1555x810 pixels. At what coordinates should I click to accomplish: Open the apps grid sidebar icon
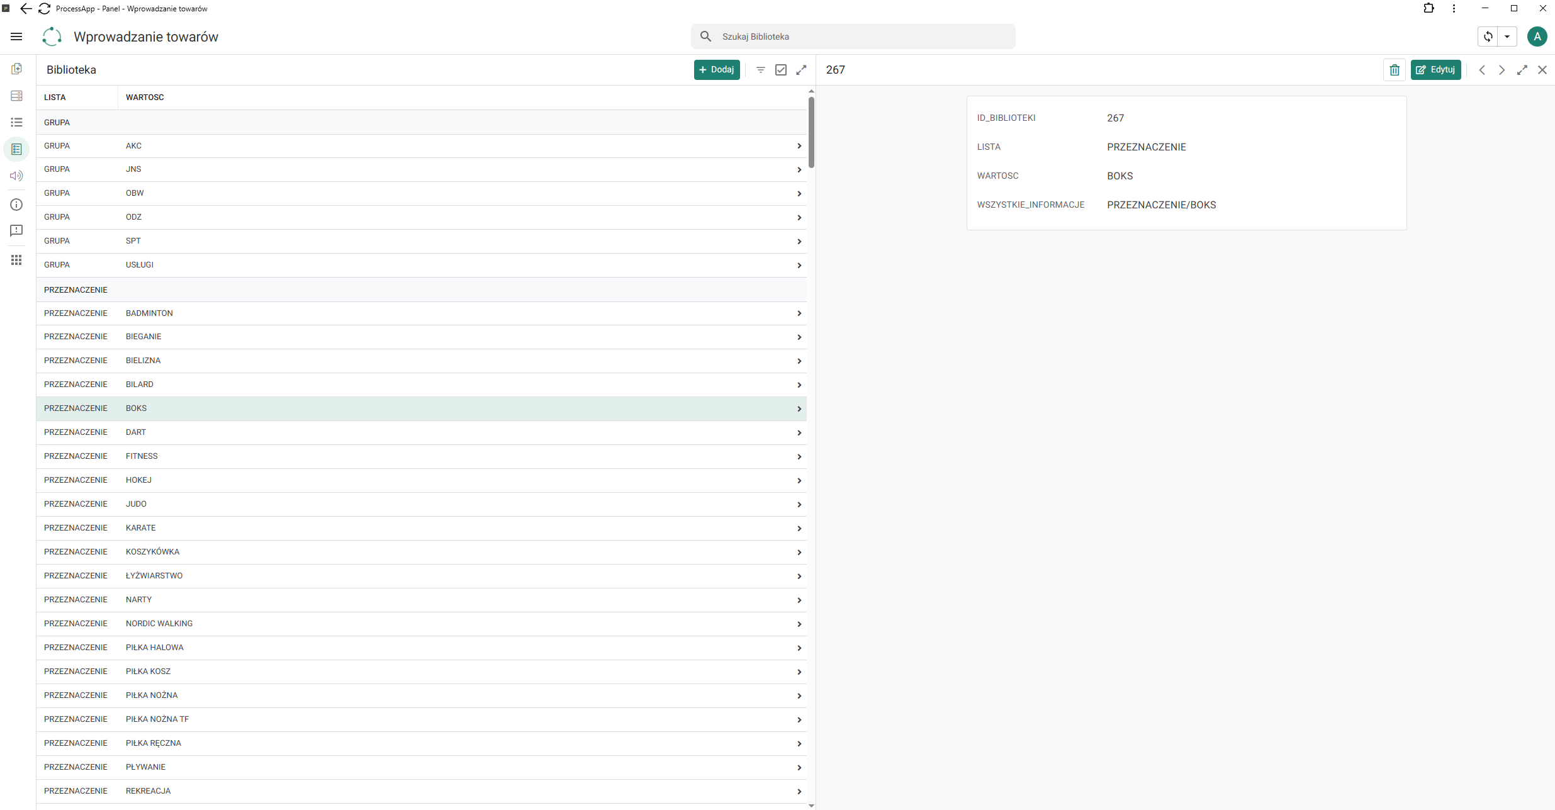point(16,260)
